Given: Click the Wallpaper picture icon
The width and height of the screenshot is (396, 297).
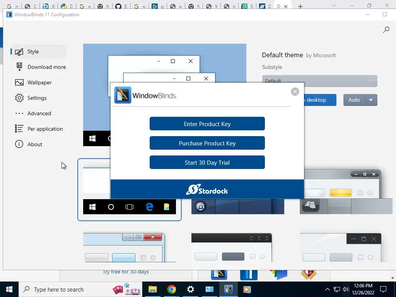Looking at the screenshot, I should [x=19, y=83].
